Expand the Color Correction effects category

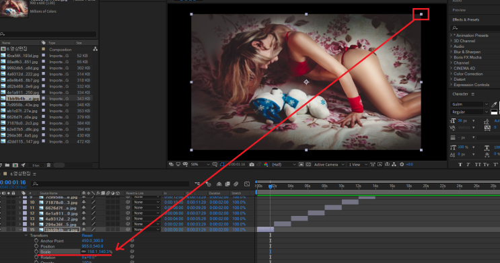click(x=452, y=73)
